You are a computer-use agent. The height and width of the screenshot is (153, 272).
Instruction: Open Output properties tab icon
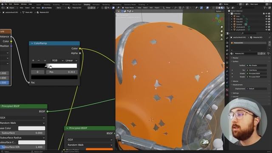point(227,46)
